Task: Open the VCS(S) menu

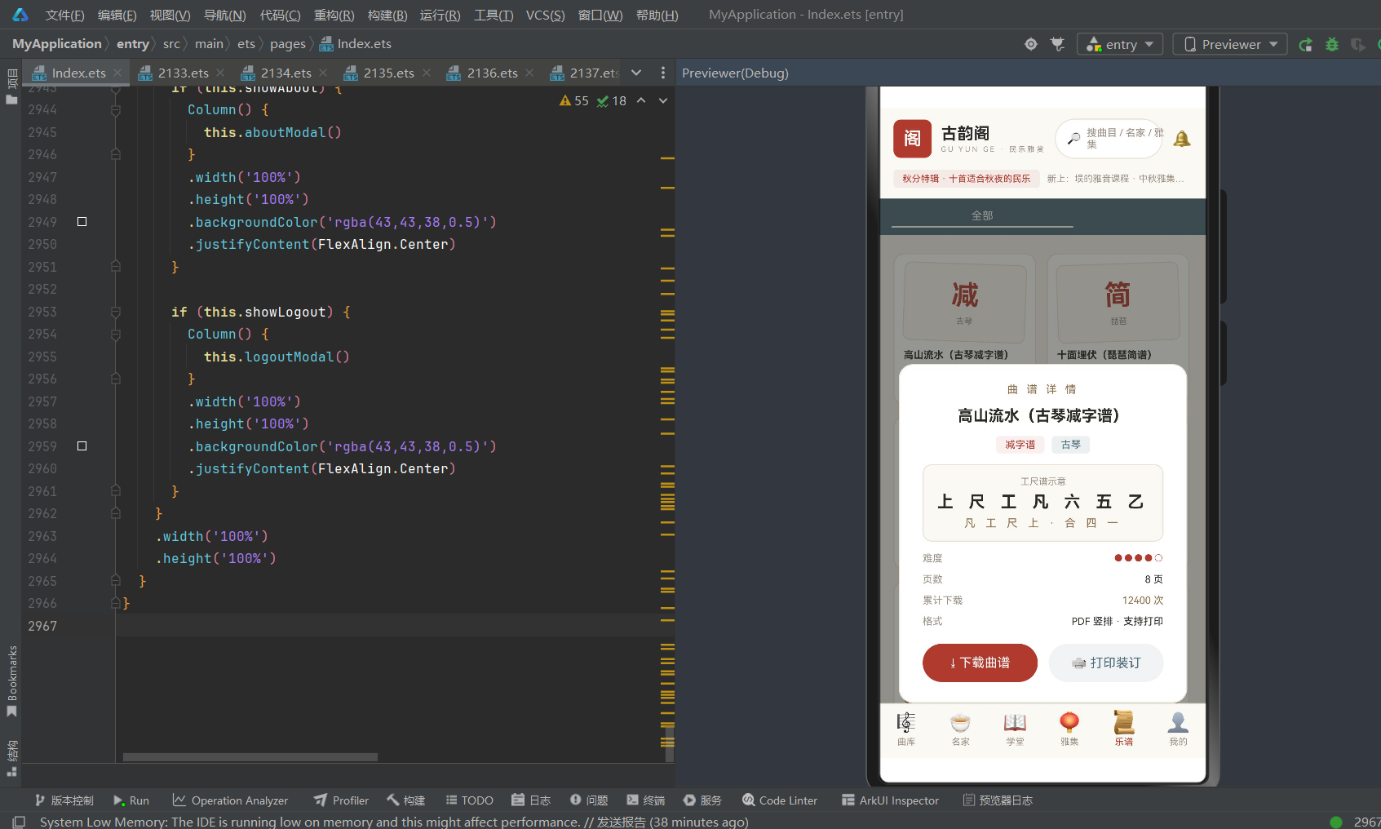Action: [545, 15]
